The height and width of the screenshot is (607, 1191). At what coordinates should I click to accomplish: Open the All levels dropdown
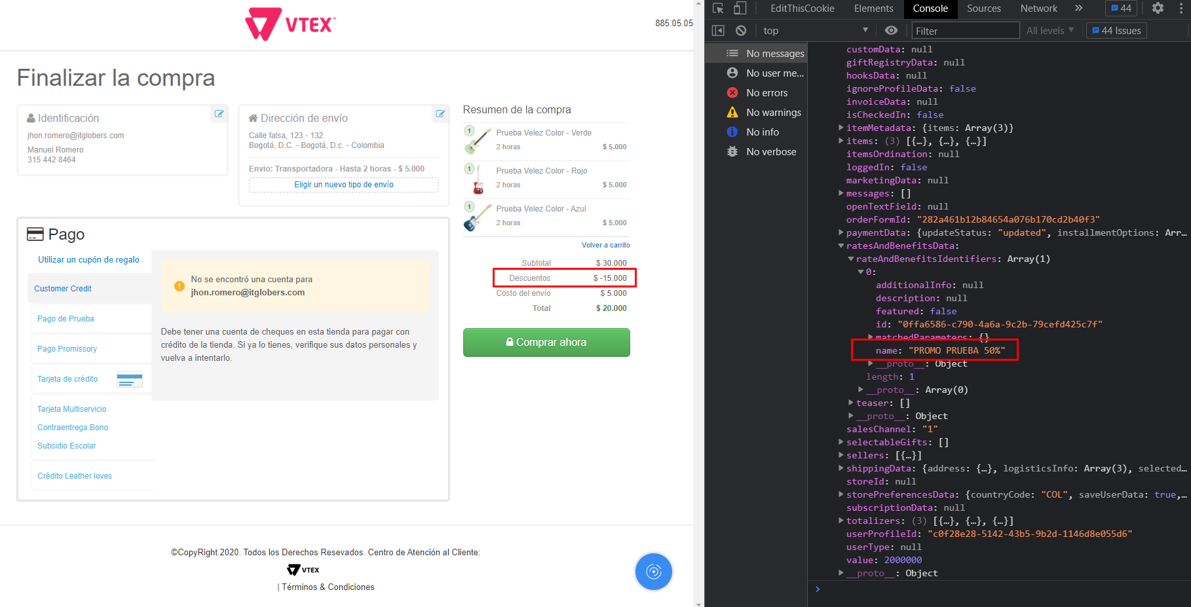point(1050,31)
